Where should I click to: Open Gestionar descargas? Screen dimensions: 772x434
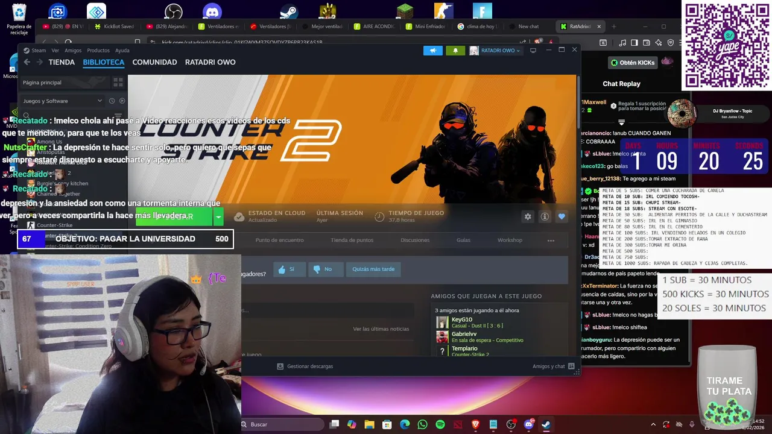305,366
